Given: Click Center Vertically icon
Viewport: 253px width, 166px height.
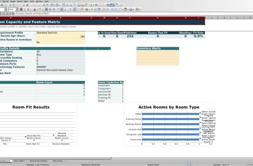Looking at the screenshot, I should (62, 9).
